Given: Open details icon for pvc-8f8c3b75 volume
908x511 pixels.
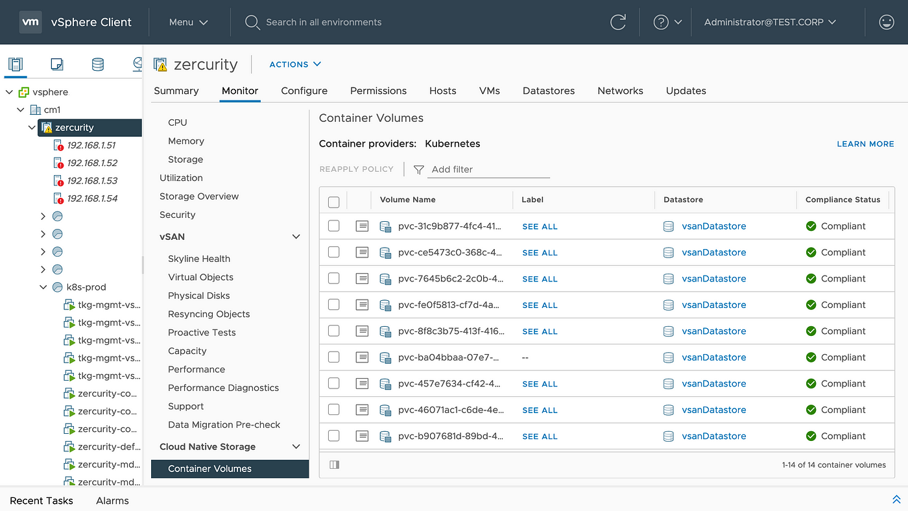Looking at the screenshot, I should coord(363,331).
